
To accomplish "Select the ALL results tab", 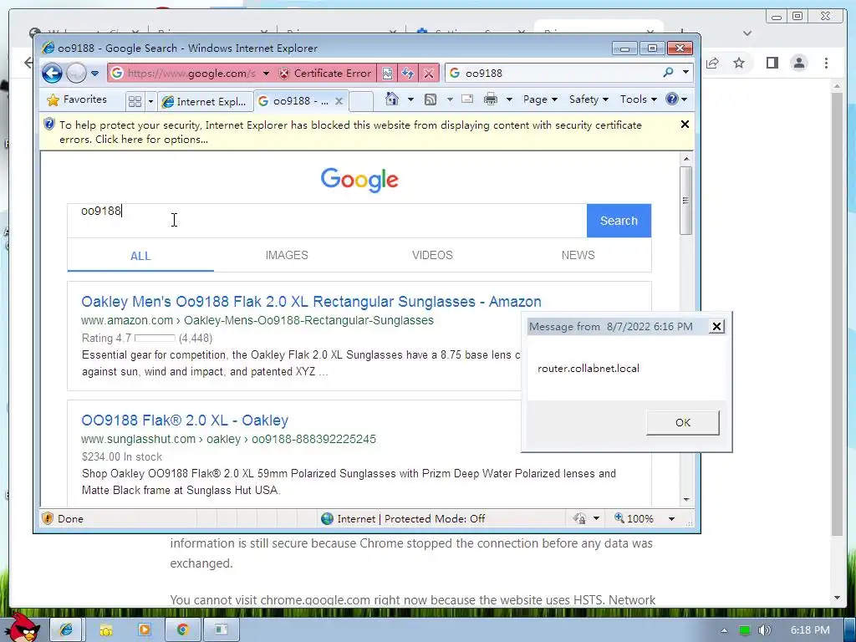I will point(140,256).
